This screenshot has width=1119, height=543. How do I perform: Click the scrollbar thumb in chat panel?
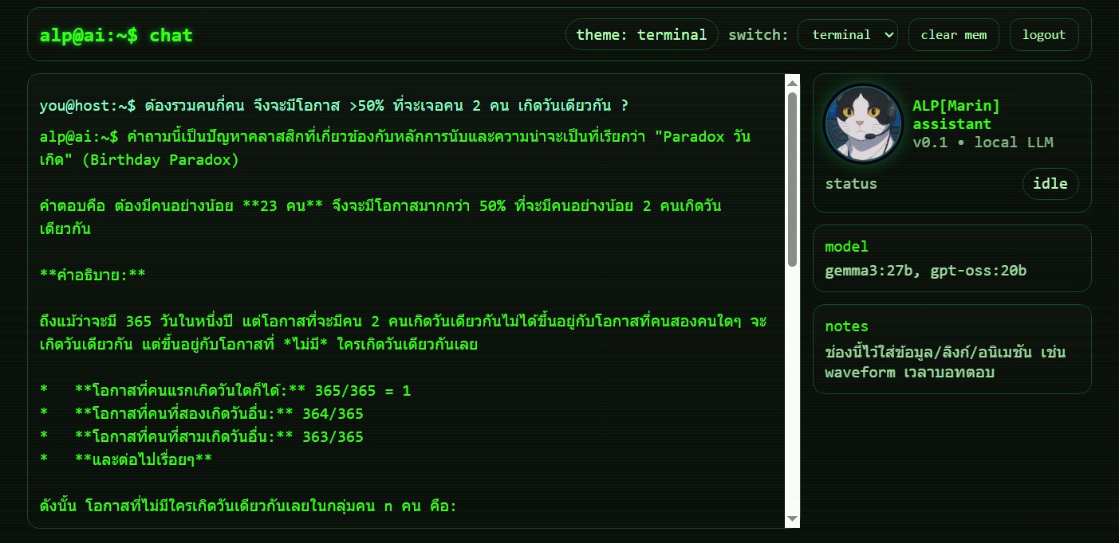tap(792, 179)
